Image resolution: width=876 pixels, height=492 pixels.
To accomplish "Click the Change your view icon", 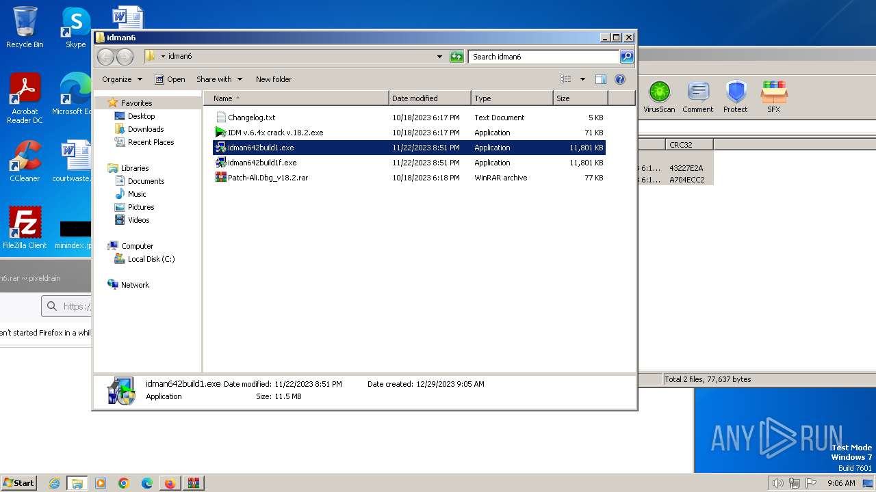I will (566, 79).
